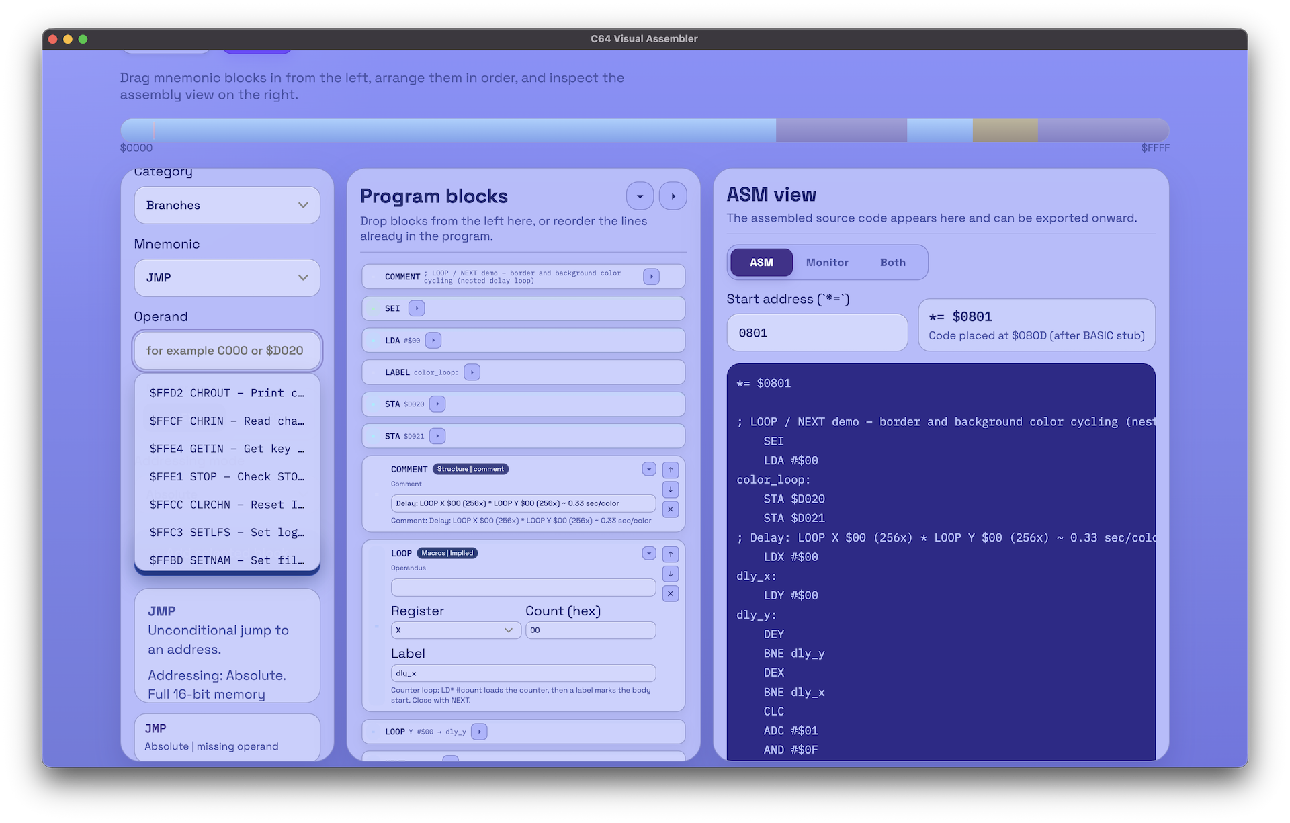Expand the SEI block row
This screenshot has height=823, width=1290.
pos(417,308)
